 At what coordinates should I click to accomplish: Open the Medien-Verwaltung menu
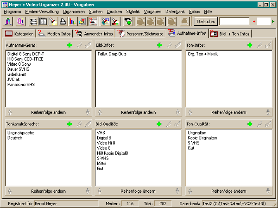(x=42, y=11)
